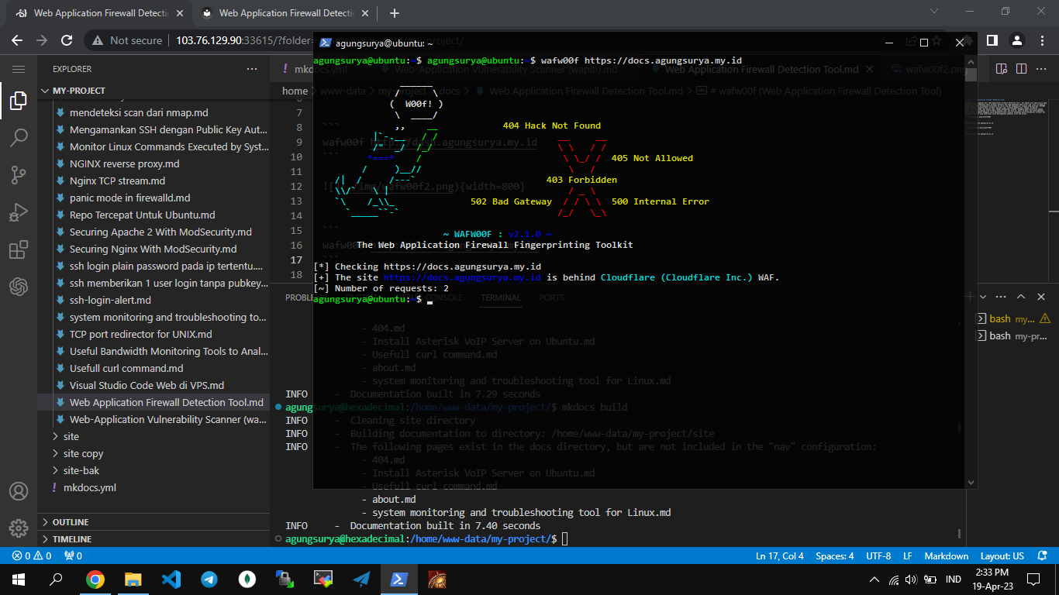This screenshot has width=1059, height=595.
Task: Expand the 'site copy' folder
Action: [x=83, y=453]
